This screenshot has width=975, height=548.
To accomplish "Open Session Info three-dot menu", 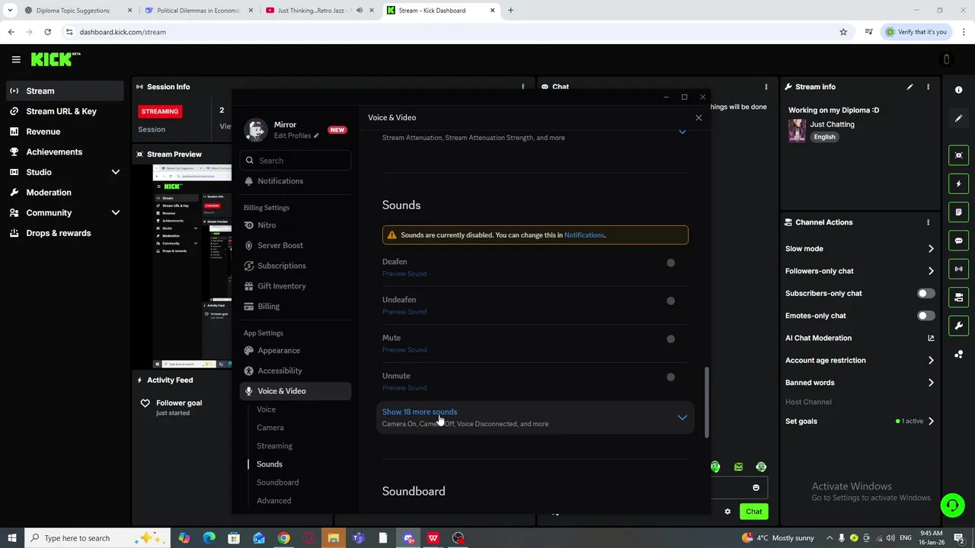I will click(523, 87).
